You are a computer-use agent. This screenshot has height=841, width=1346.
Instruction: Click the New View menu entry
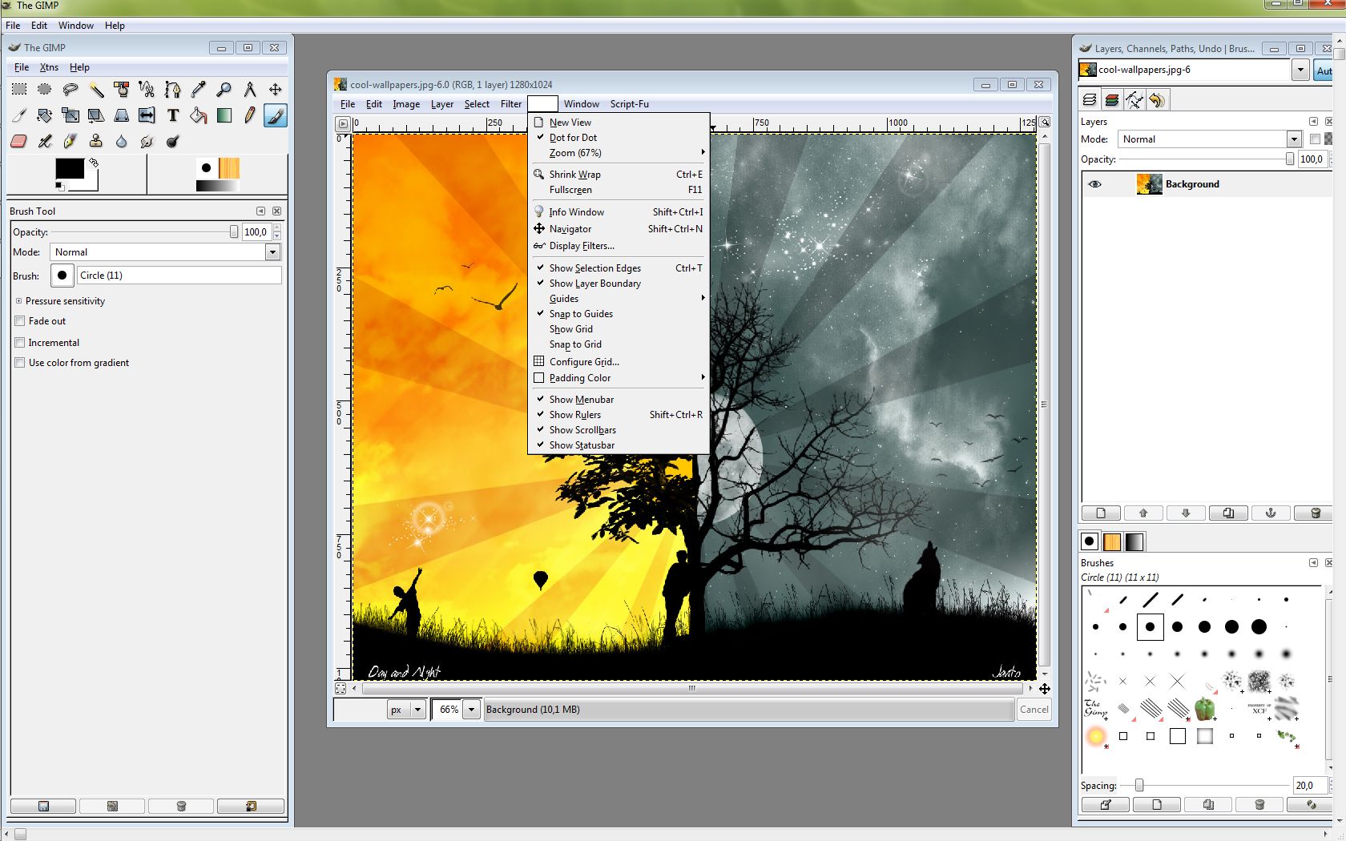click(x=619, y=123)
